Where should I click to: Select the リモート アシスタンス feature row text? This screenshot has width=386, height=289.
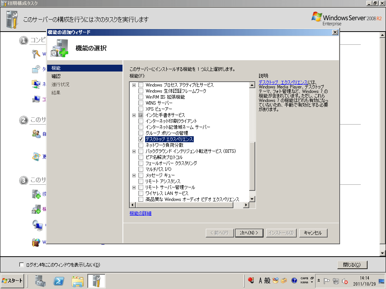pyautogui.click(x=163, y=181)
